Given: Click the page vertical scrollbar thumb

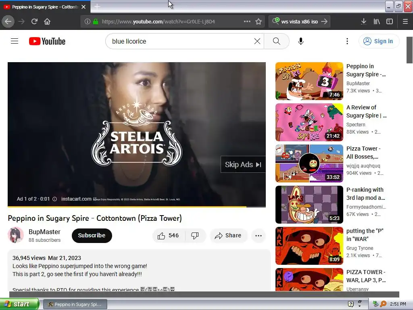Looking at the screenshot, I should click(x=410, y=50).
